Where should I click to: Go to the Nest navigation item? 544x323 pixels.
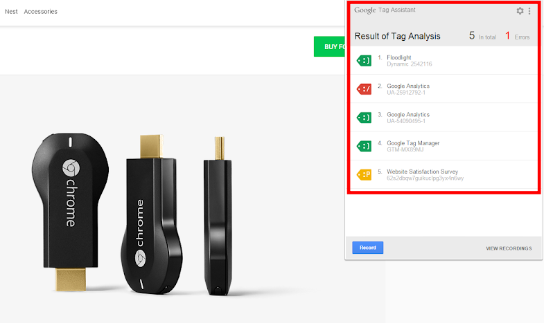[11, 12]
